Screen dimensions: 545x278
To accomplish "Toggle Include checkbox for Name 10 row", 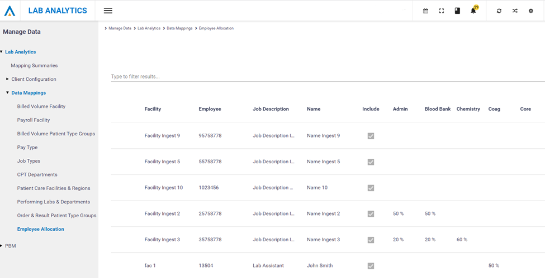I will pos(371,188).
